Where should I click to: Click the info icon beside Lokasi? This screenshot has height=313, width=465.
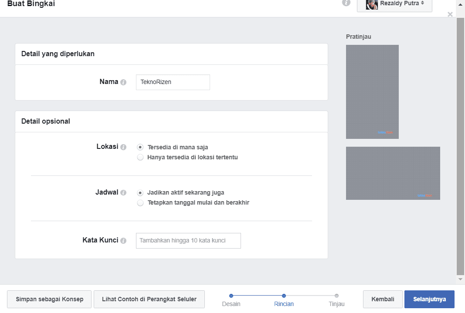tap(123, 147)
